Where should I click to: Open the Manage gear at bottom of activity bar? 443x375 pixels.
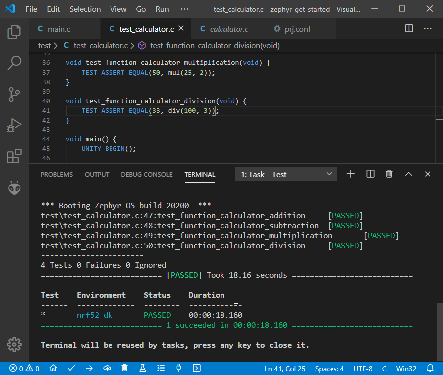tap(14, 344)
